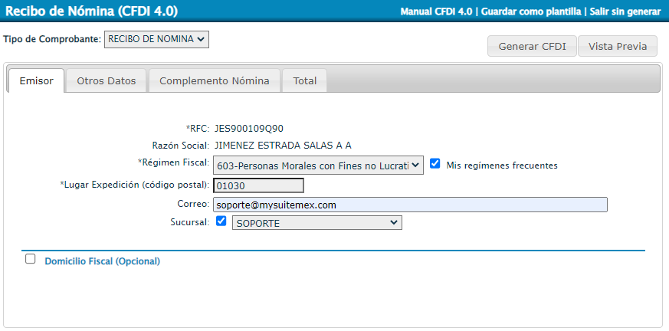Viewport: 669px width, 331px height.
Task: Click Salir sin generar link
Action: (625, 12)
